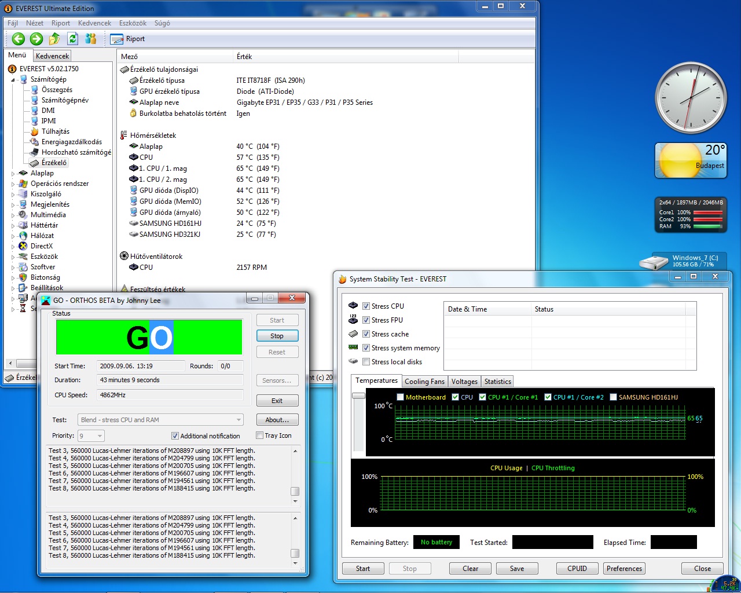
Task: Expand the Operációs rendszer tree node
Action: tap(13, 184)
